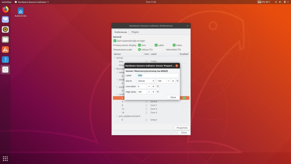
Task: Decrease the High value
Action: [x=149, y=92]
